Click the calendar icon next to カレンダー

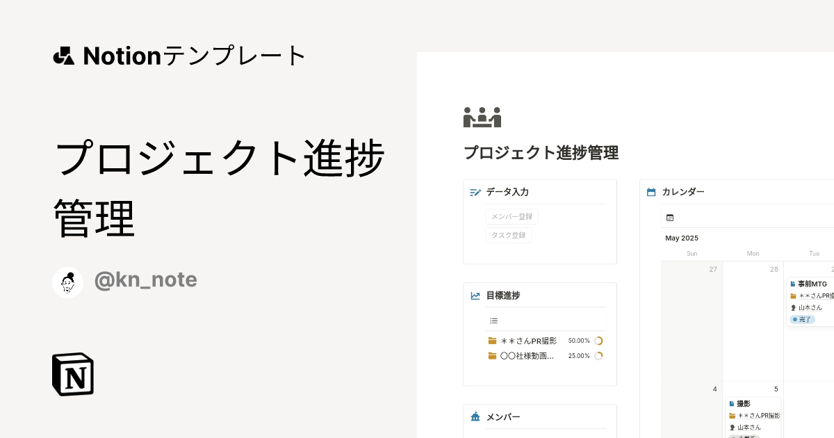coord(651,192)
